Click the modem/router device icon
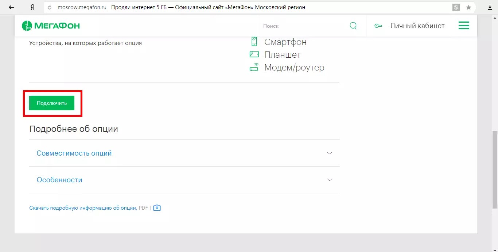This screenshot has height=252, width=498. tap(254, 67)
